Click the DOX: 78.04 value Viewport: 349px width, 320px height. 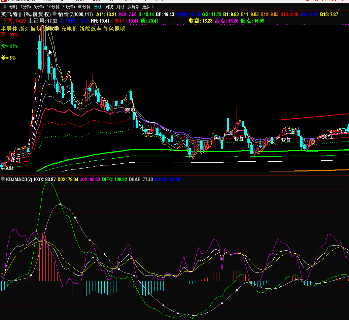pos(68,180)
